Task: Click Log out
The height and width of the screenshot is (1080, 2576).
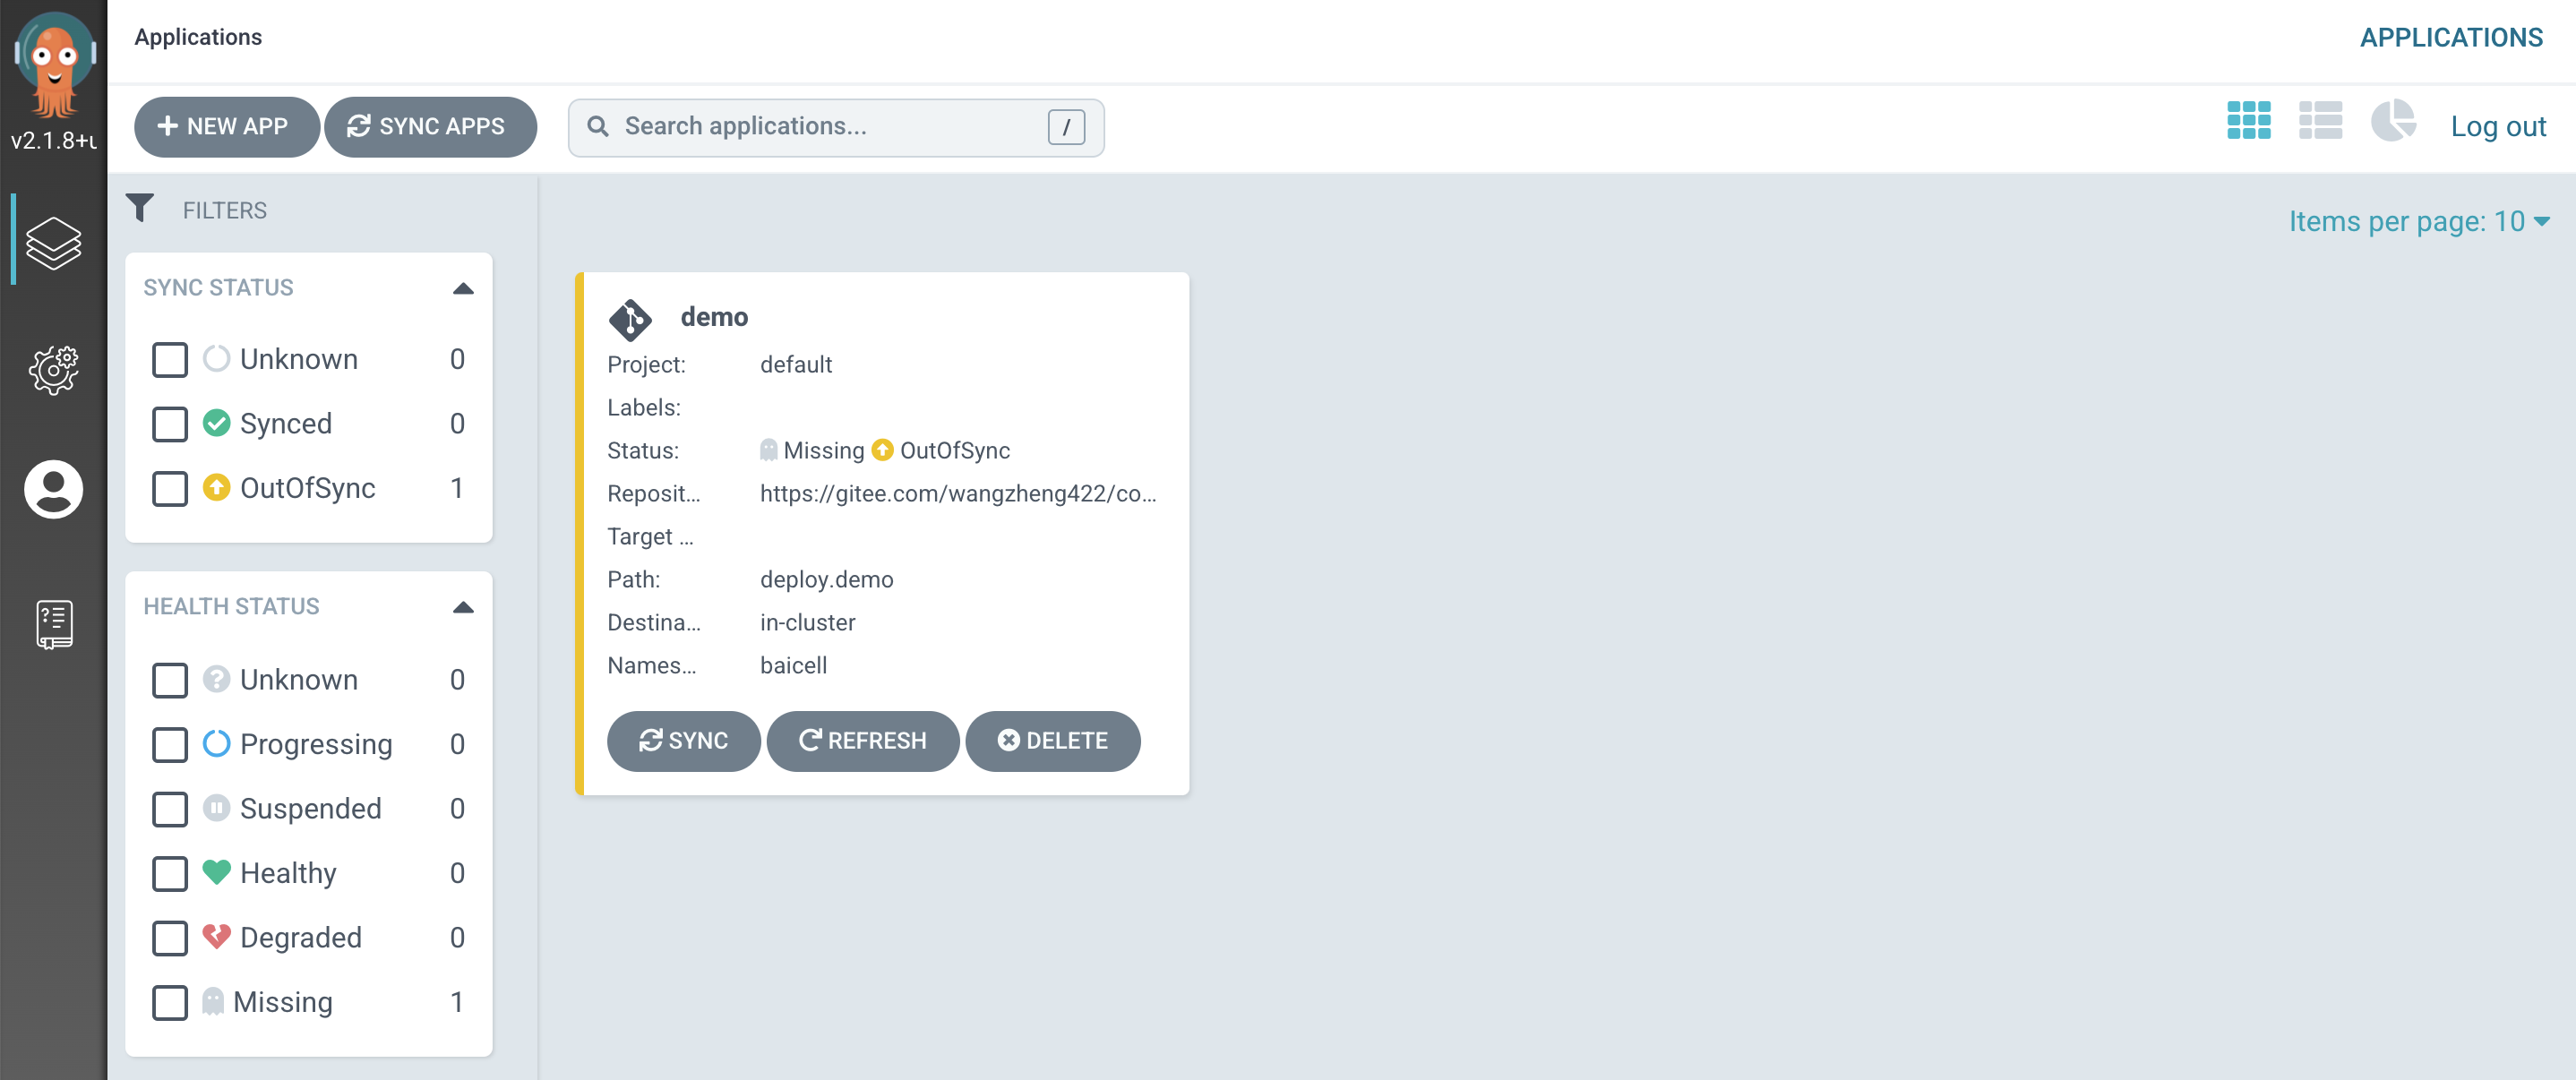Action: tap(2497, 127)
